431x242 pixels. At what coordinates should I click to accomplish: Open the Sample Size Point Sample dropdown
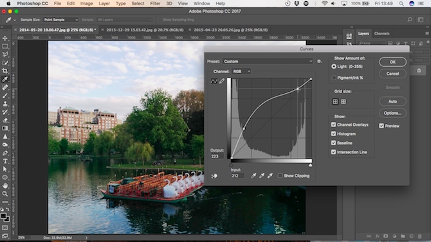click(60, 20)
